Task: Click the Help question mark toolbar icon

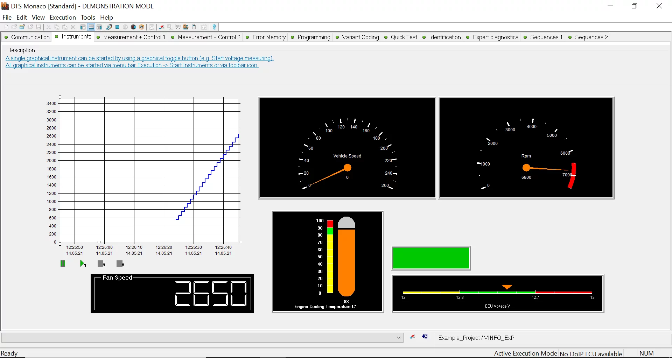Action: (x=215, y=27)
